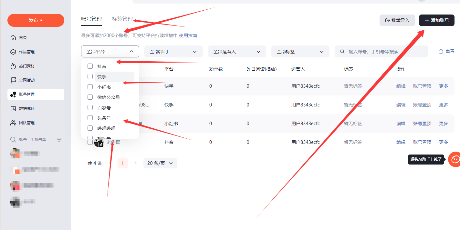Switch to the 标签管理 tab

coord(122,19)
